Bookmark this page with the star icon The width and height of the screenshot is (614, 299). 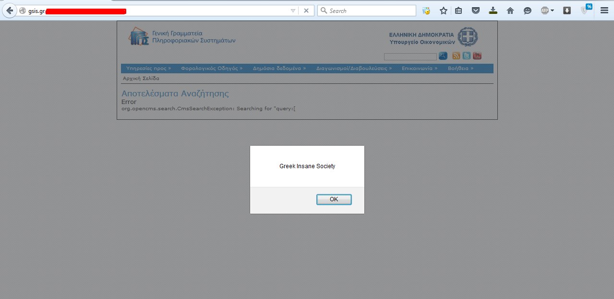tap(443, 11)
